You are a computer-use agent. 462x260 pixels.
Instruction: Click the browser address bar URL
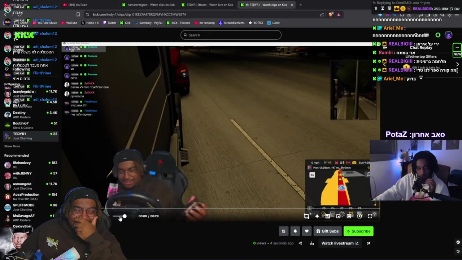(139, 14)
